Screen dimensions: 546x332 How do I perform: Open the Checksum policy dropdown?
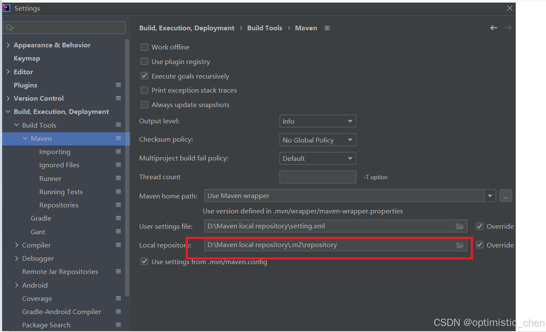point(318,140)
